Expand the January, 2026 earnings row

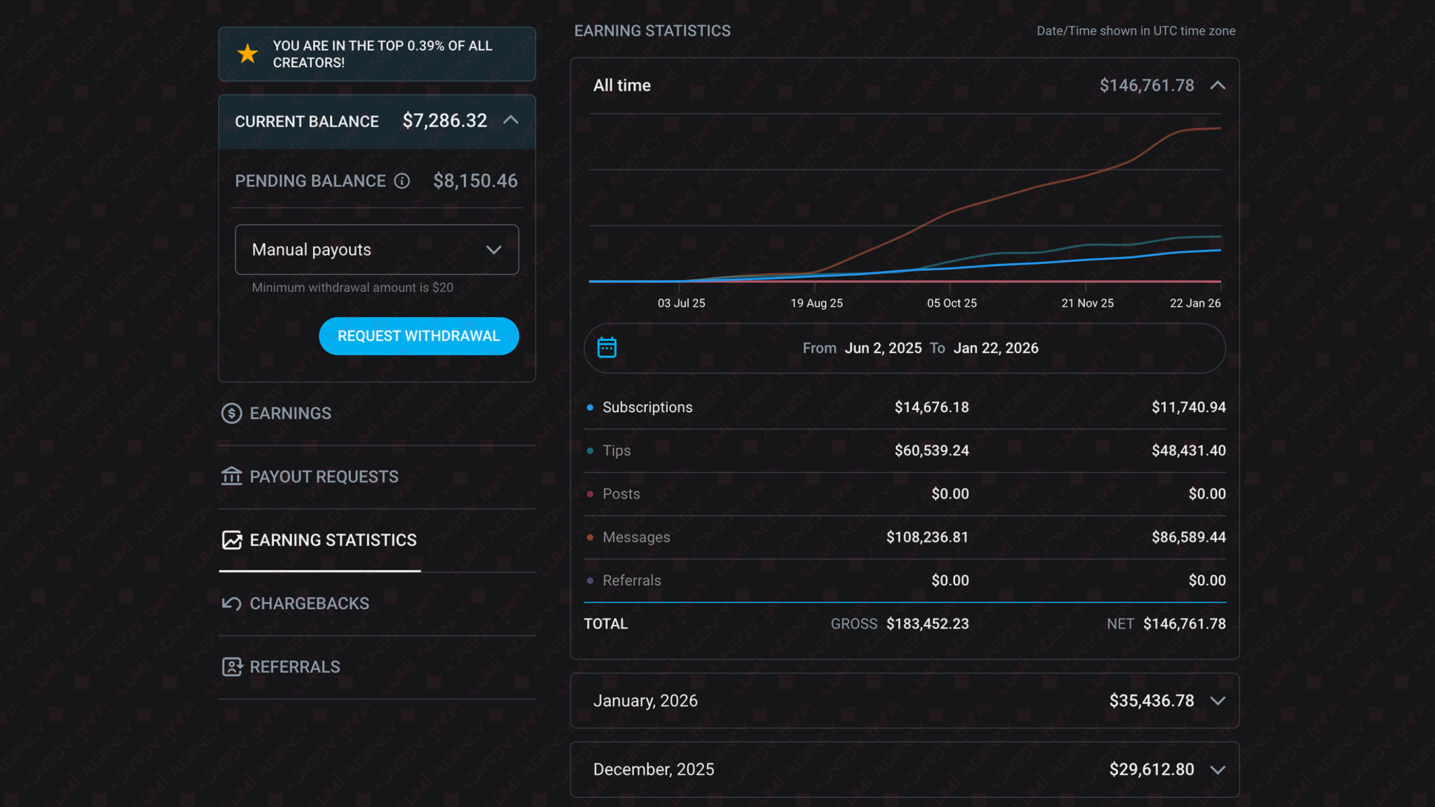pos(1218,701)
